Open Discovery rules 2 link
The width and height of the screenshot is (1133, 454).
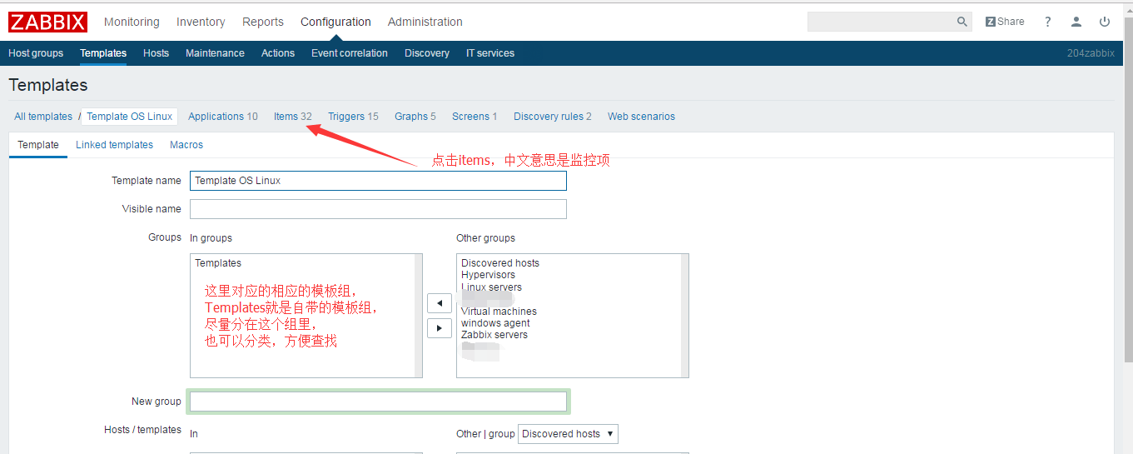pyautogui.click(x=553, y=117)
